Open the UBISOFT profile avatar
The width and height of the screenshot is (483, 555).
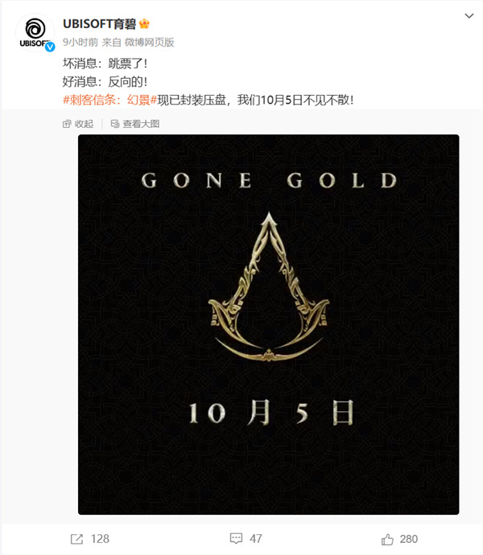(35, 33)
